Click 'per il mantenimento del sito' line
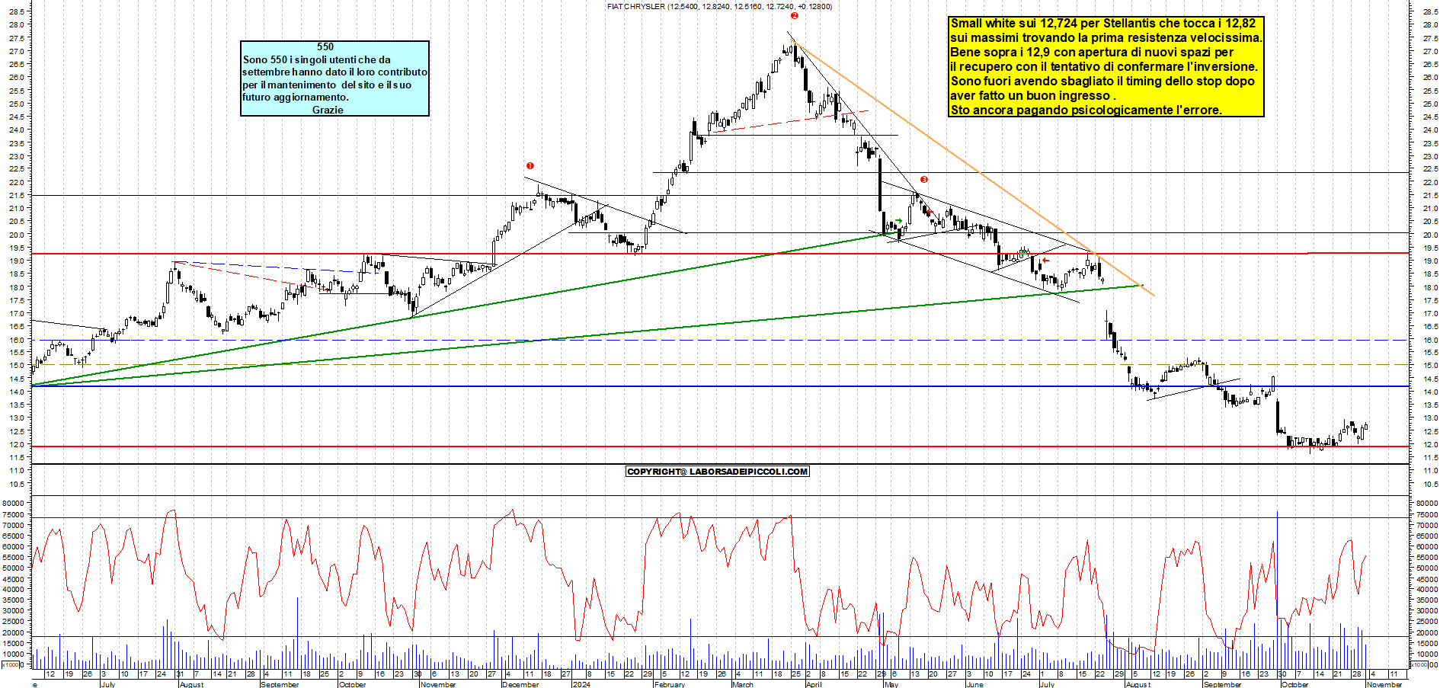 327,85
